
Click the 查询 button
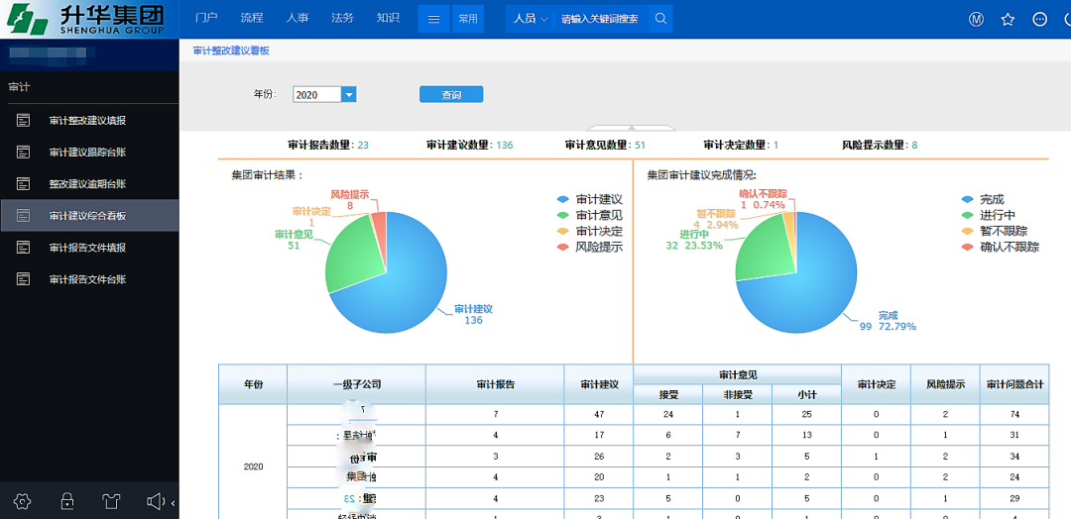coord(451,95)
